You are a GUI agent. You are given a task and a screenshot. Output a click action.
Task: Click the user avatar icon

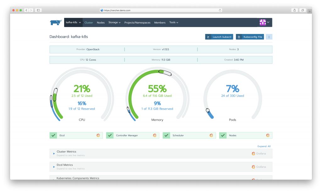pyautogui.click(x=263, y=22)
